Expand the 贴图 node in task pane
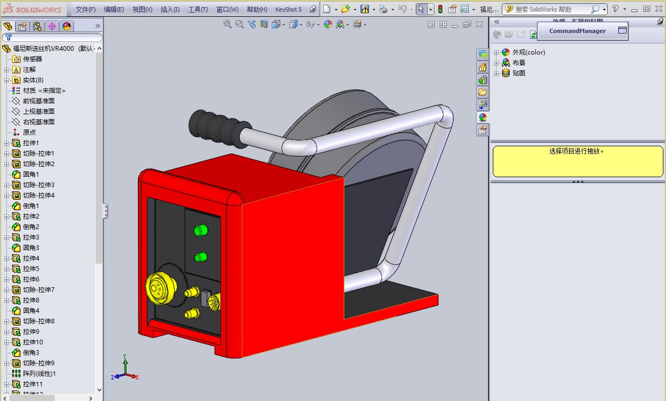This screenshot has width=666, height=401. coord(496,73)
